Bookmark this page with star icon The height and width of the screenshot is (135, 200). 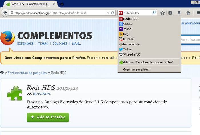(162, 13)
